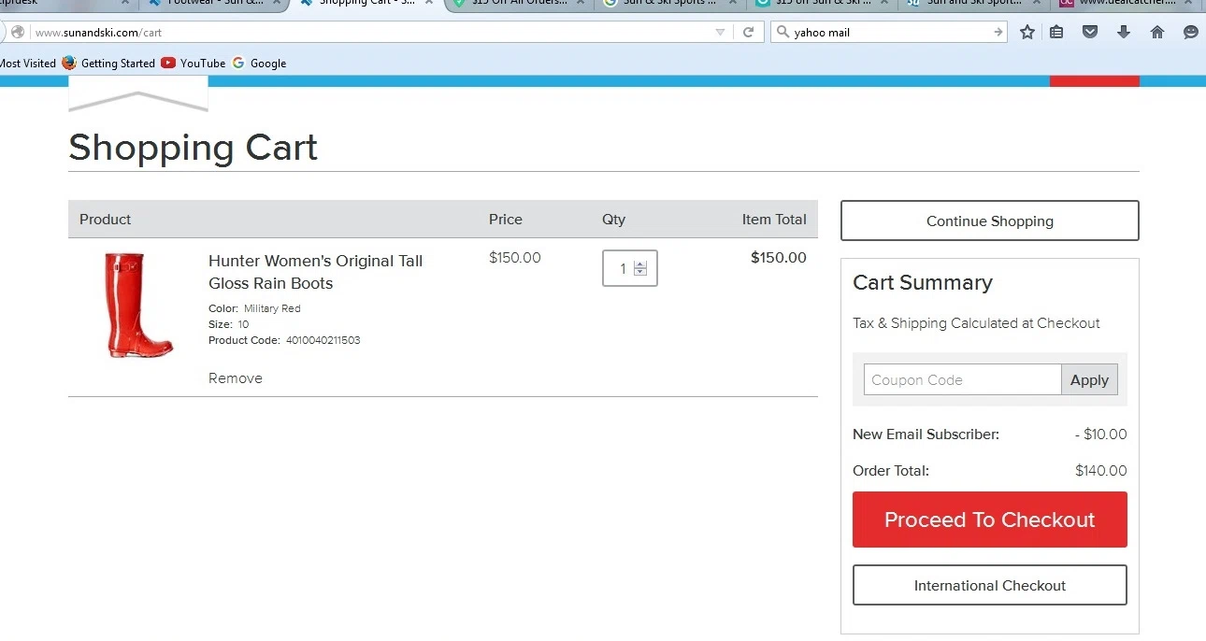The image size is (1206, 641).
Task: Increase quantity with the stepper up arrow
Action: 640,264
